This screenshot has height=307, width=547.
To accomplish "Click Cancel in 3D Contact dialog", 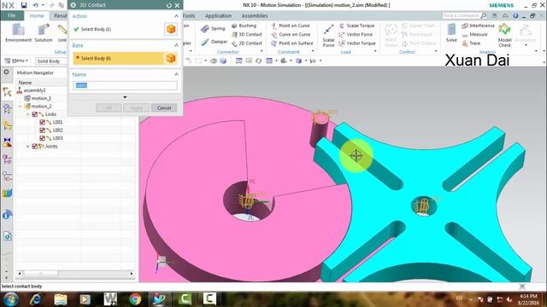I will click(x=164, y=108).
